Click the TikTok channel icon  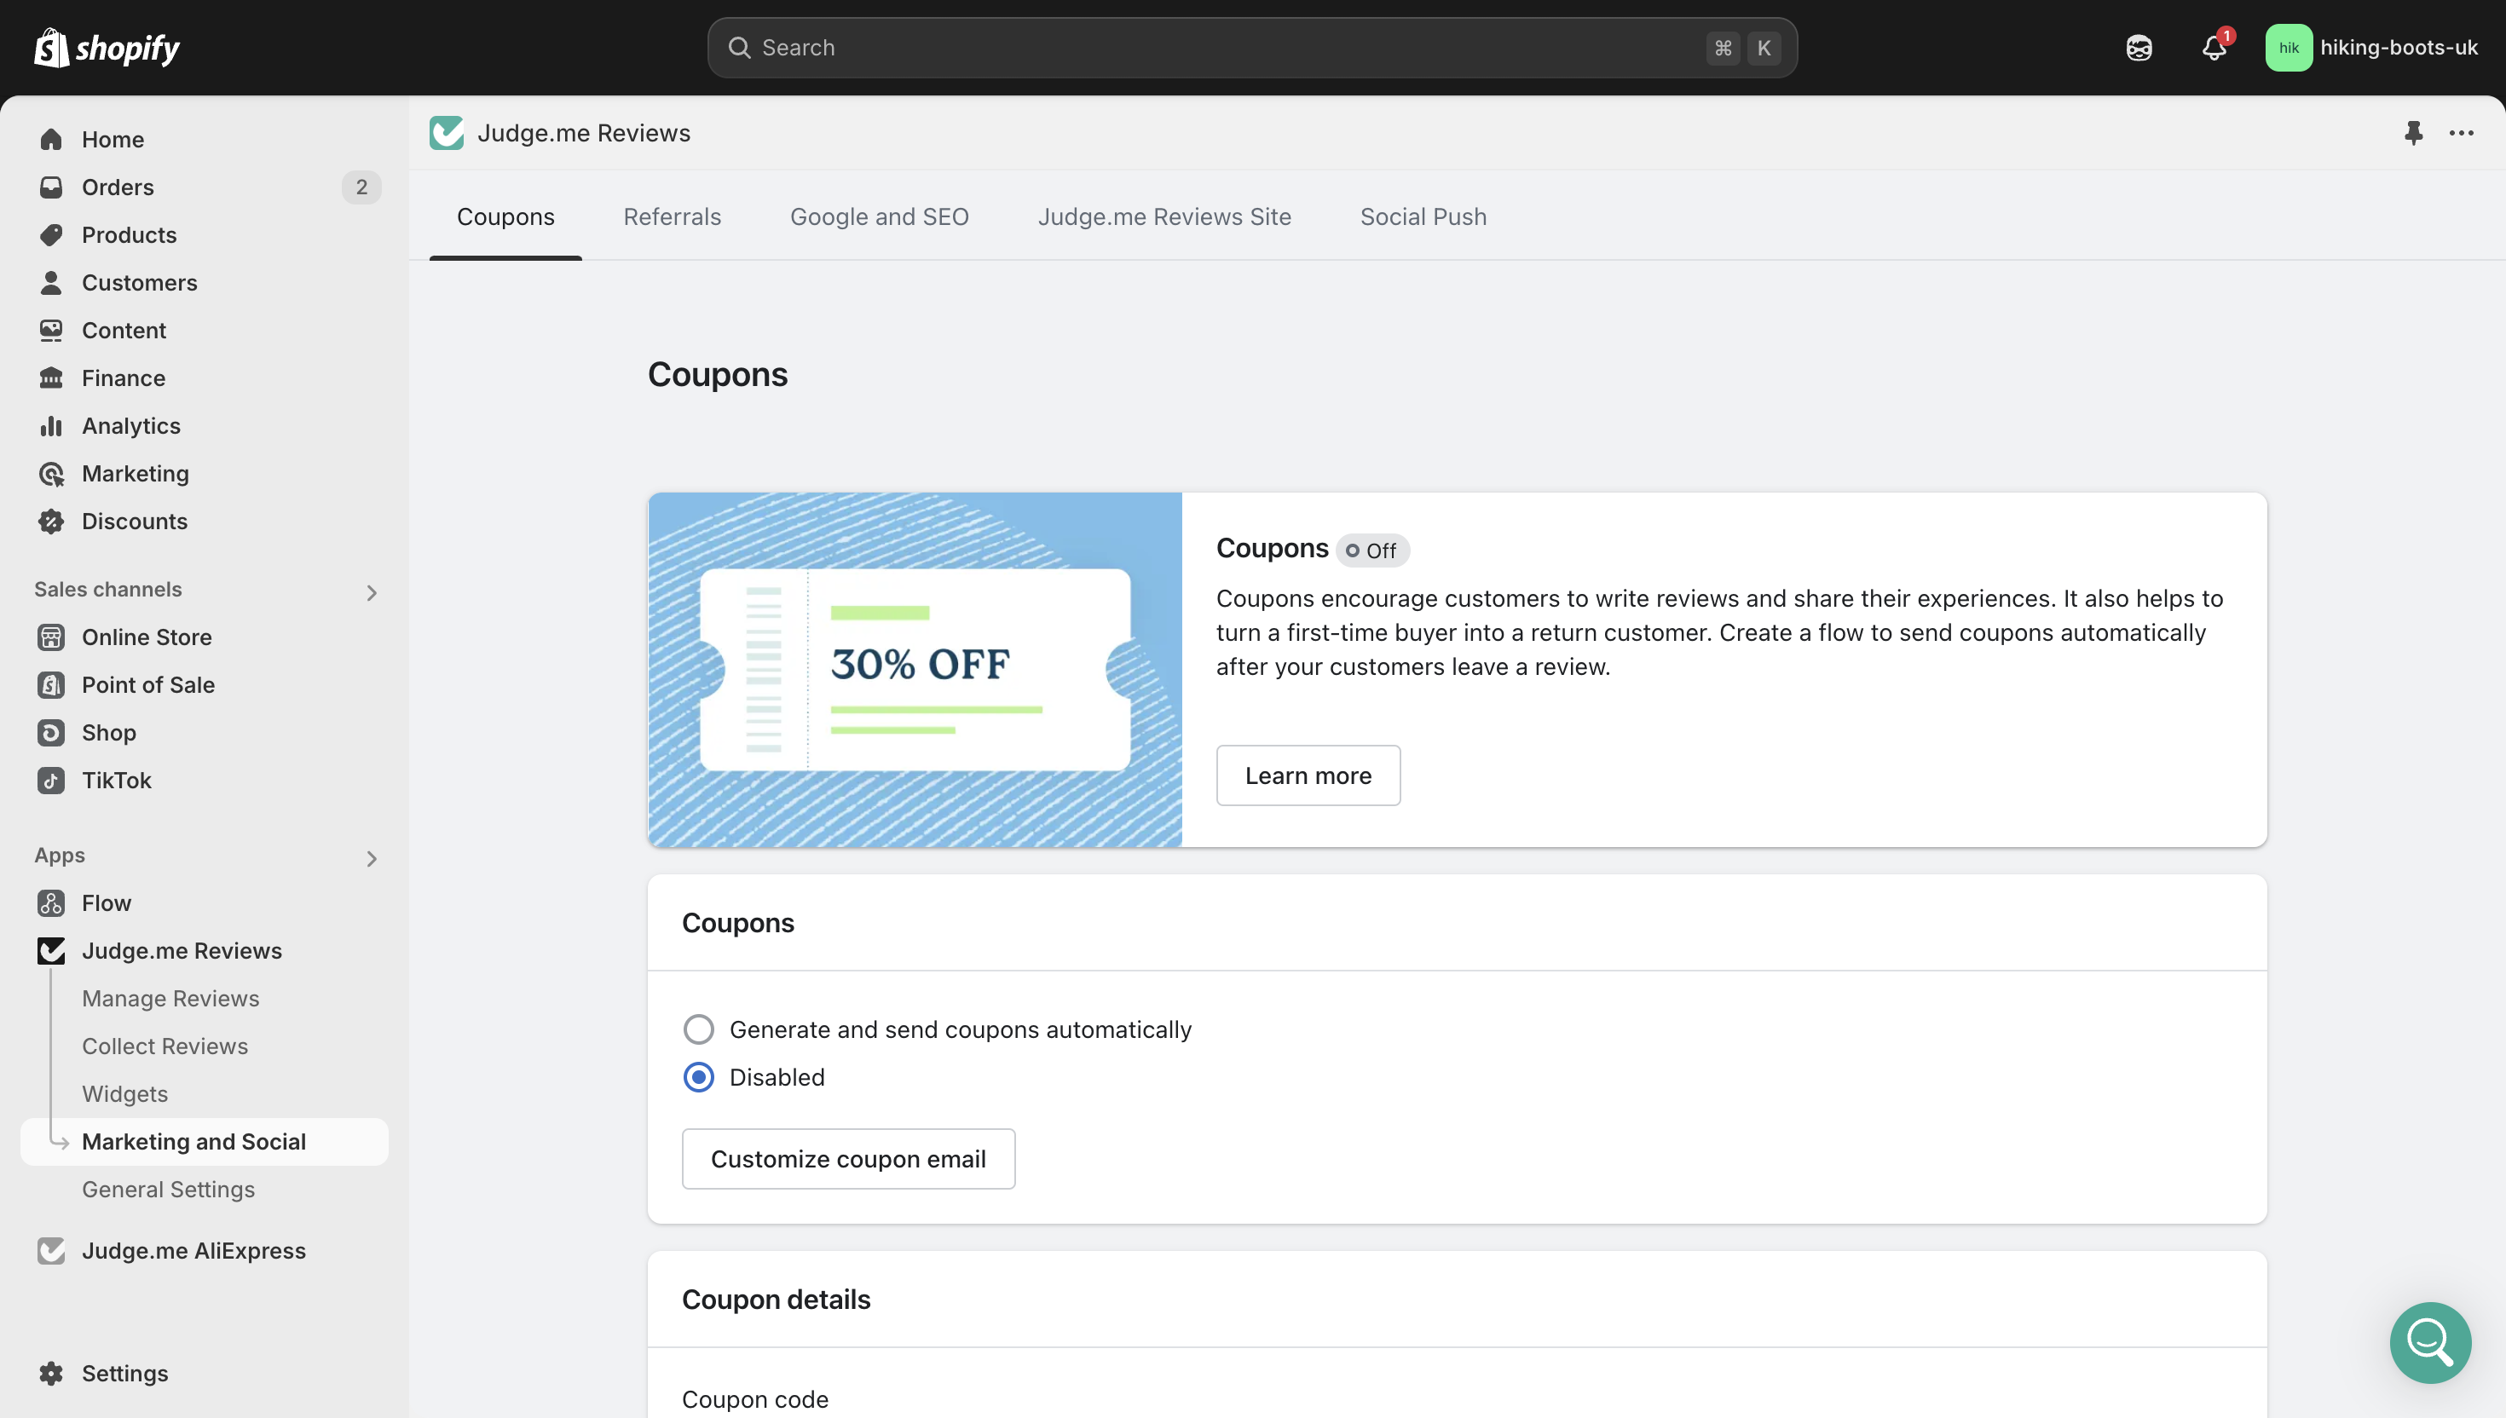pyautogui.click(x=52, y=780)
